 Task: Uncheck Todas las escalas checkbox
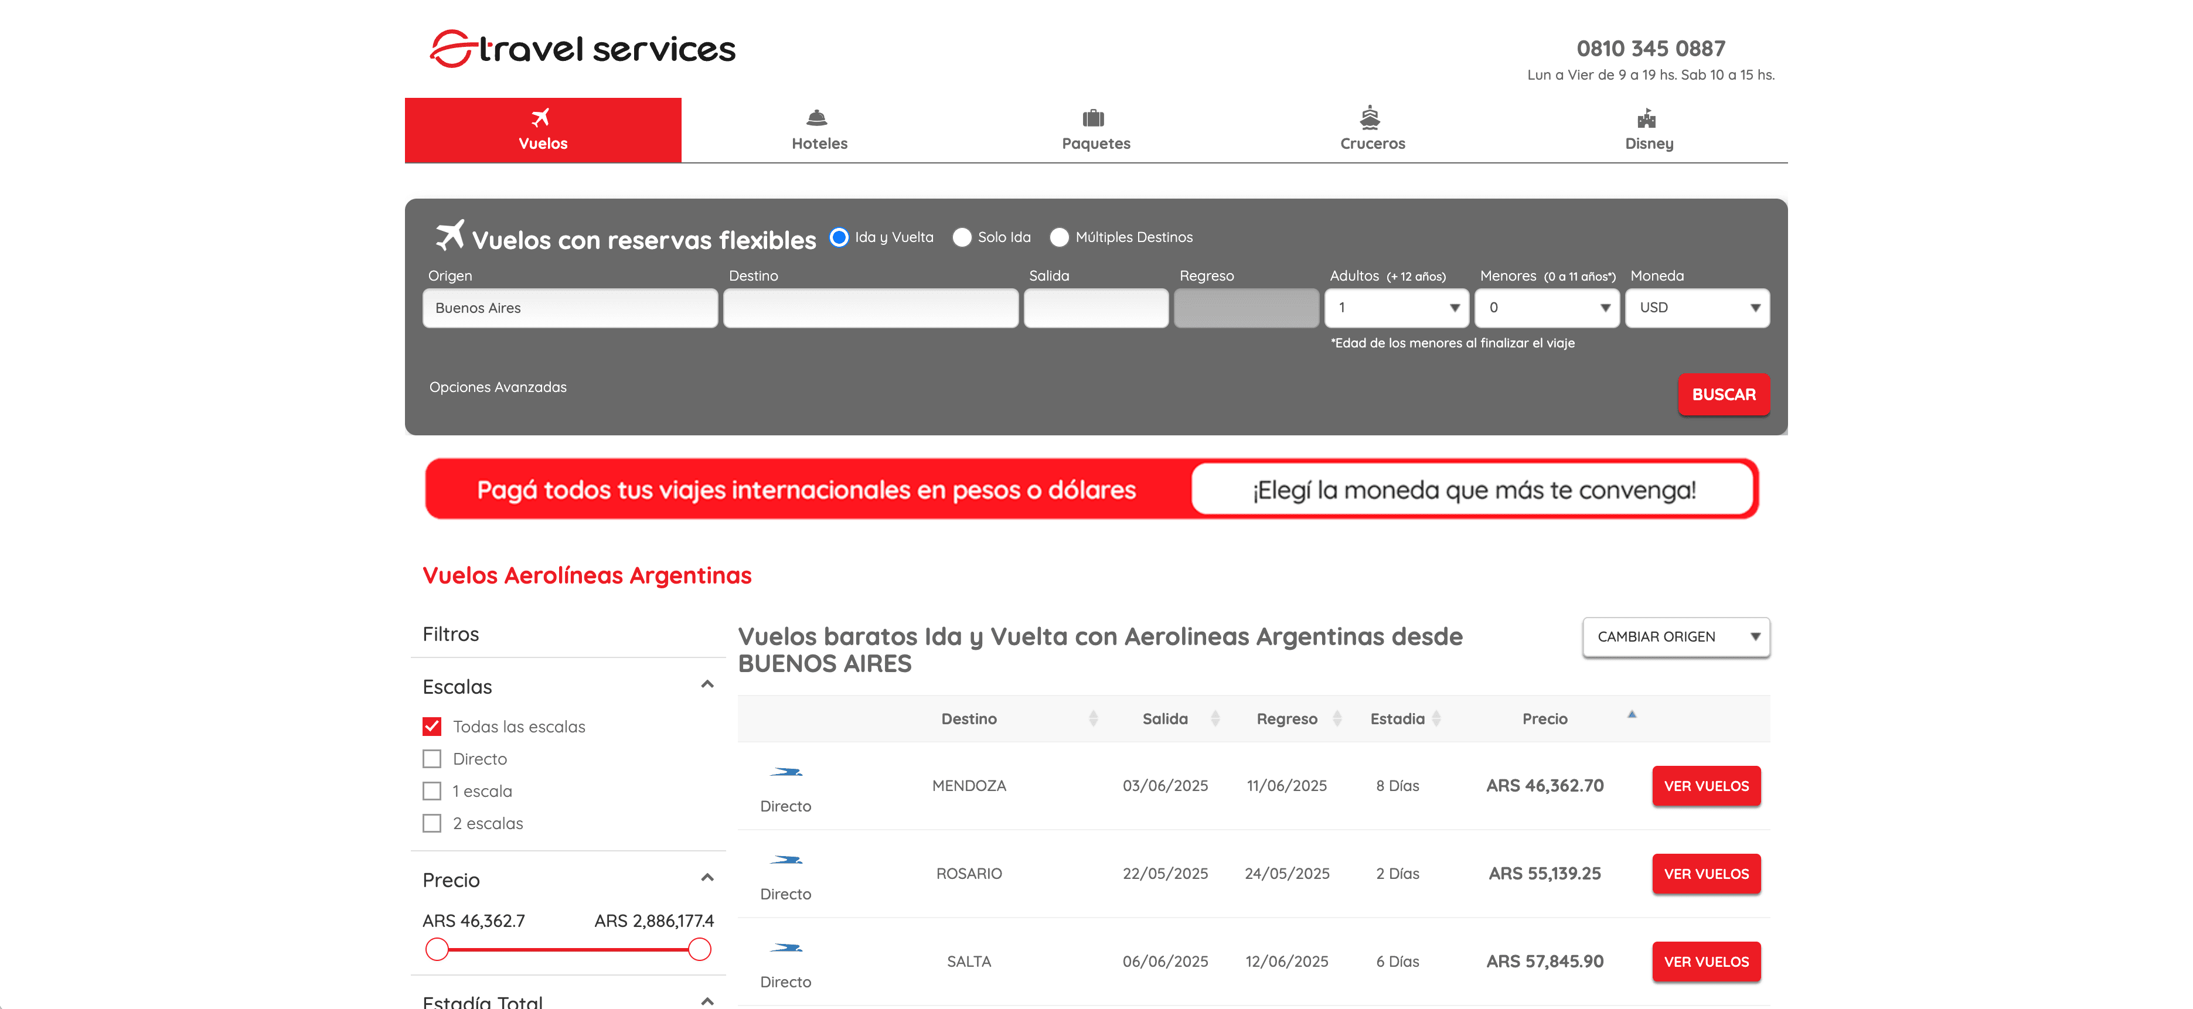coord(433,727)
